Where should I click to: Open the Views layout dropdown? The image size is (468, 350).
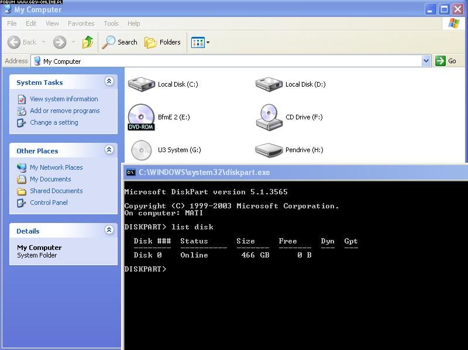[200, 42]
